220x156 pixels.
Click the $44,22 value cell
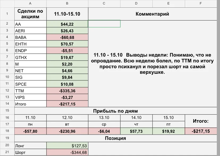pos(67,24)
